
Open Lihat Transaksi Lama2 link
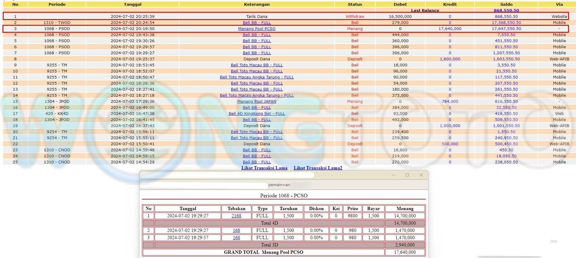[318, 168]
